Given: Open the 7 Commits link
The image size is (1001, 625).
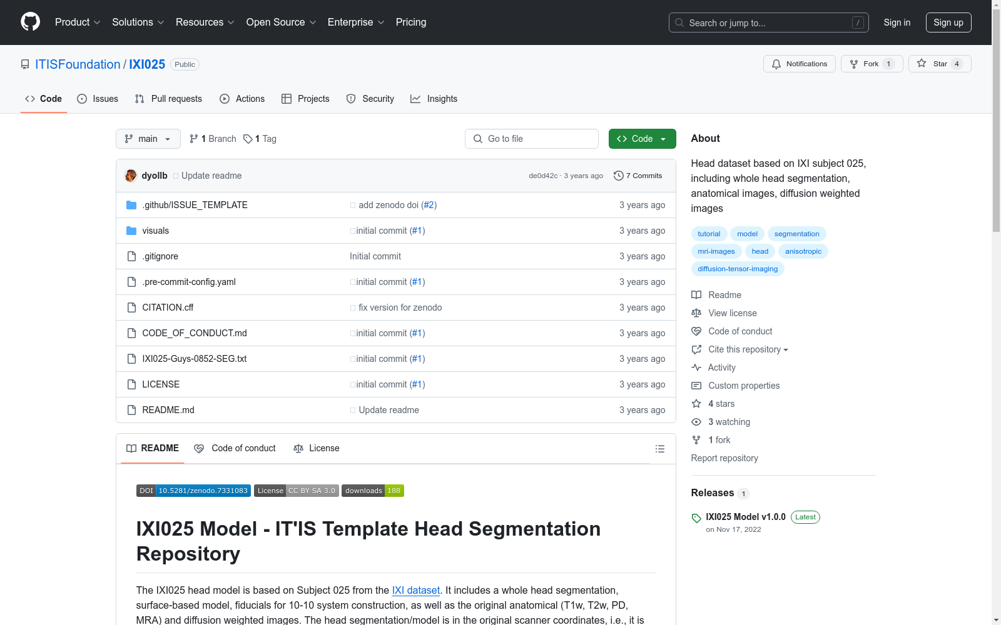Looking at the screenshot, I should point(638,176).
